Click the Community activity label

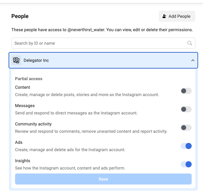[x=33, y=124]
